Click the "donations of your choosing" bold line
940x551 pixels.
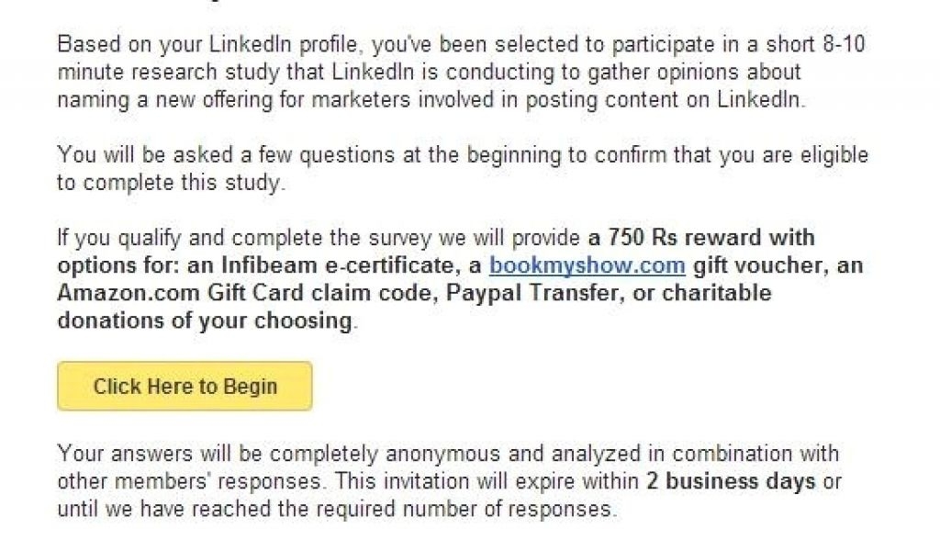pyautogui.click(x=205, y=321)
